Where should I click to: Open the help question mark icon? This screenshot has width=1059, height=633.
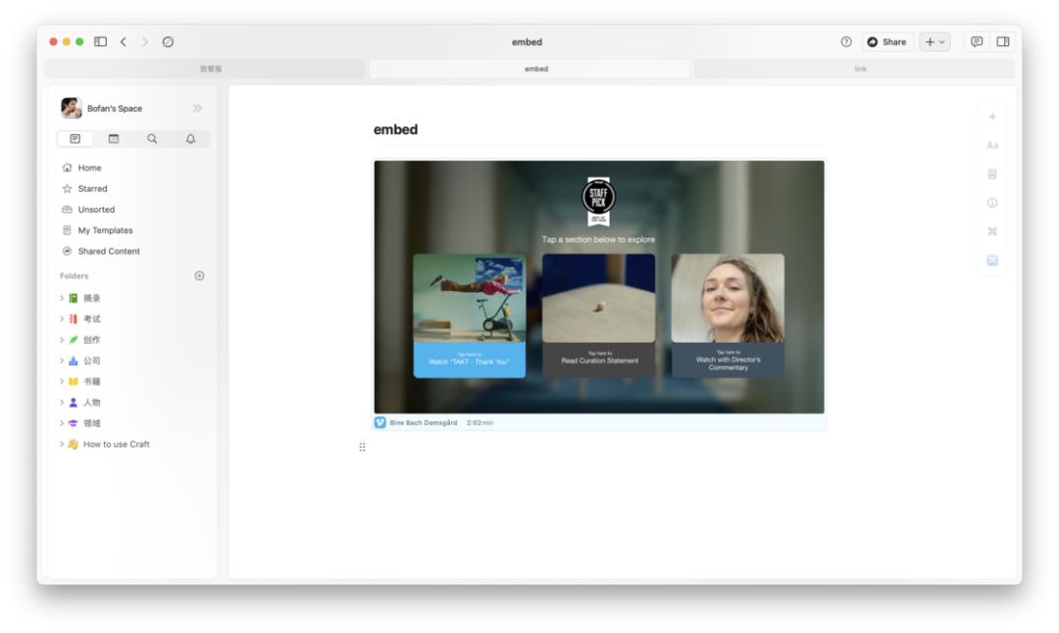pos(846,42)
